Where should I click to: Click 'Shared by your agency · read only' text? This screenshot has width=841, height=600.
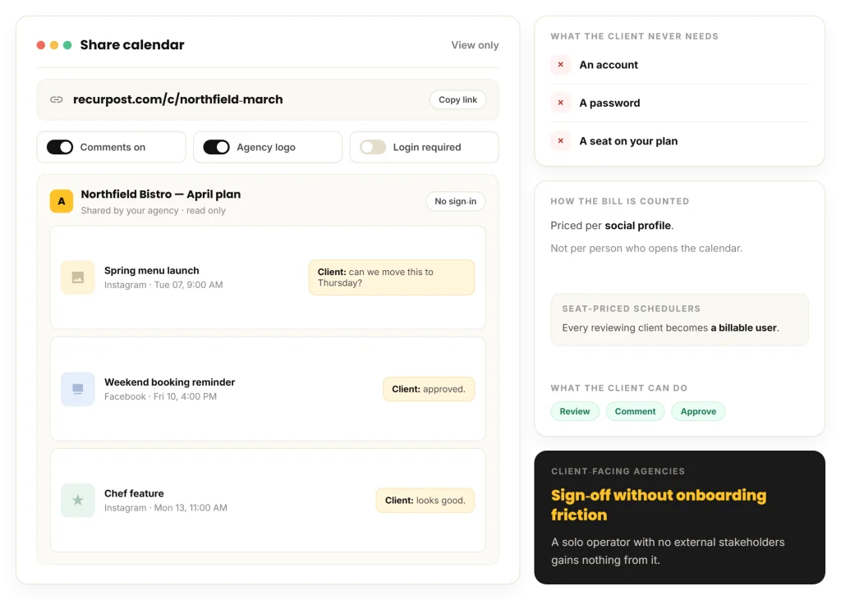(x=154, y=211)
